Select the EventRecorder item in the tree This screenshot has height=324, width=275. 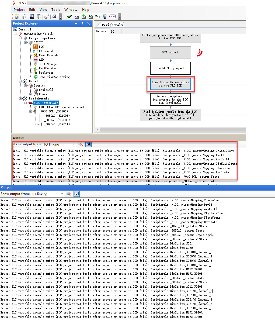(x=49, y=55)
